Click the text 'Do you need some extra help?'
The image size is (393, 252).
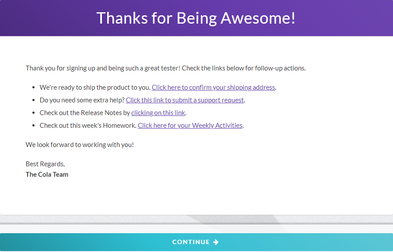[x=82, y=100]
